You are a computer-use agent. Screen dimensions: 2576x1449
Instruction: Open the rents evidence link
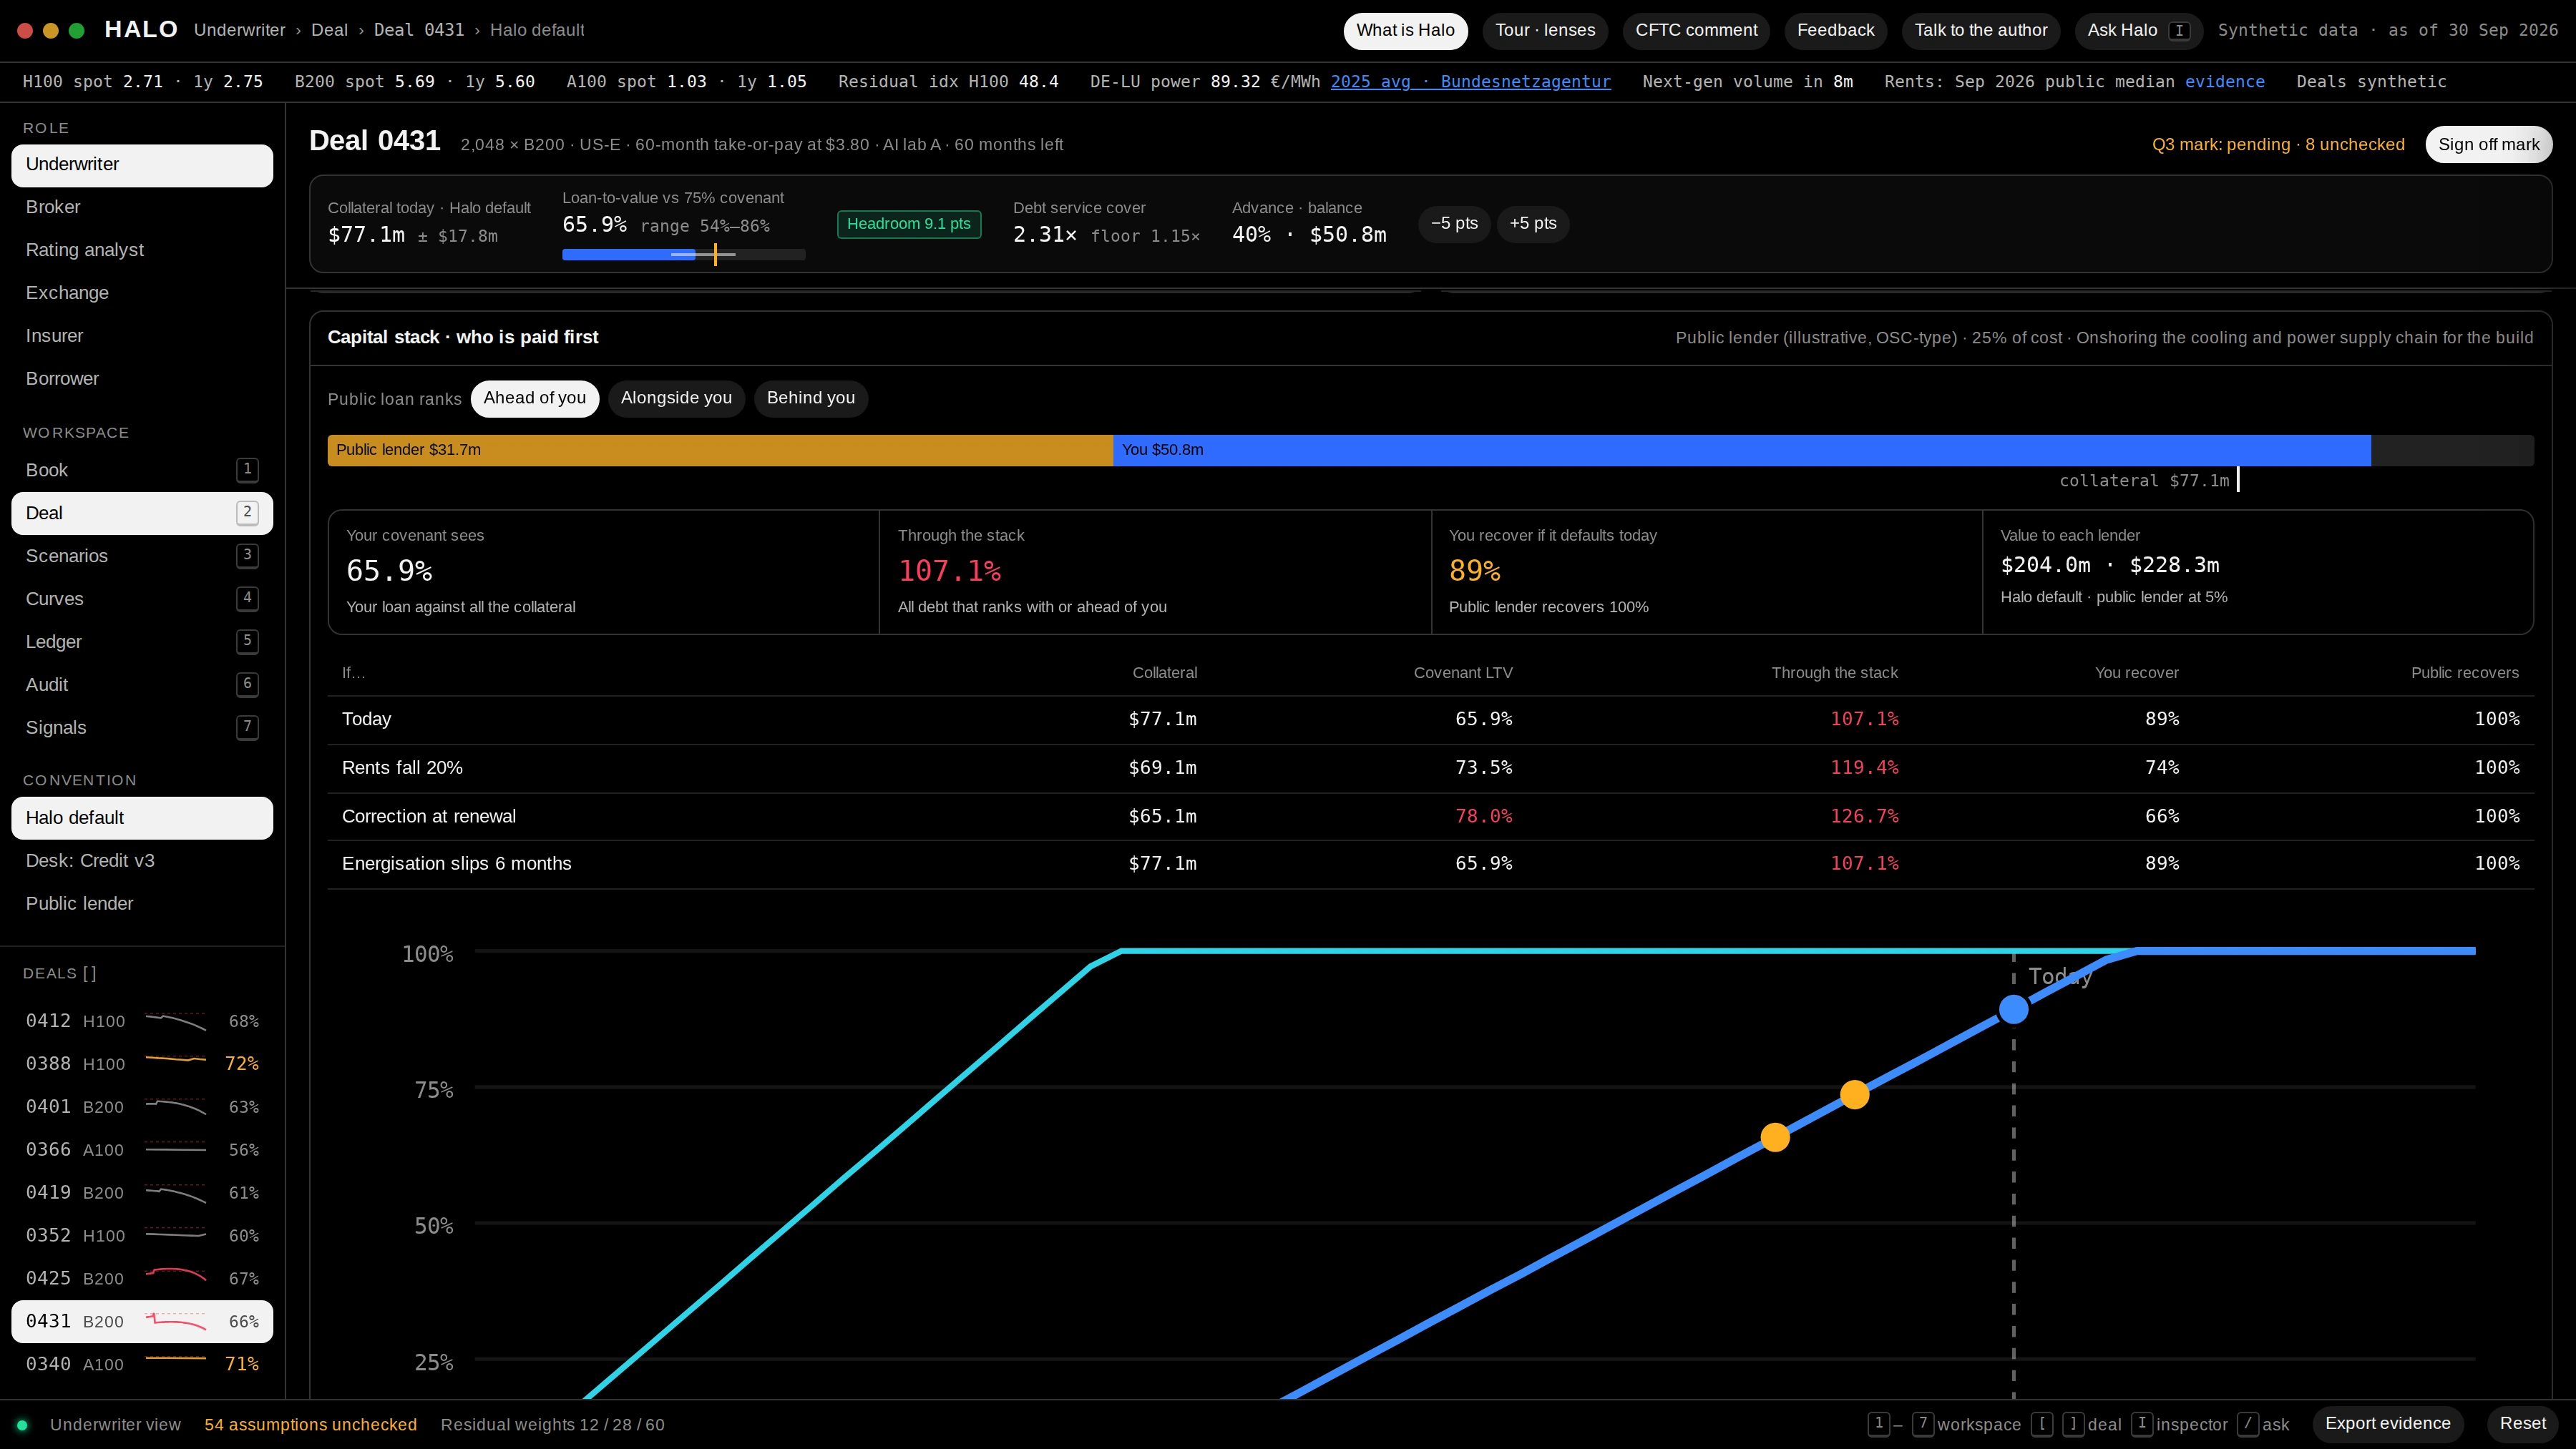(x=2224, y=82)
